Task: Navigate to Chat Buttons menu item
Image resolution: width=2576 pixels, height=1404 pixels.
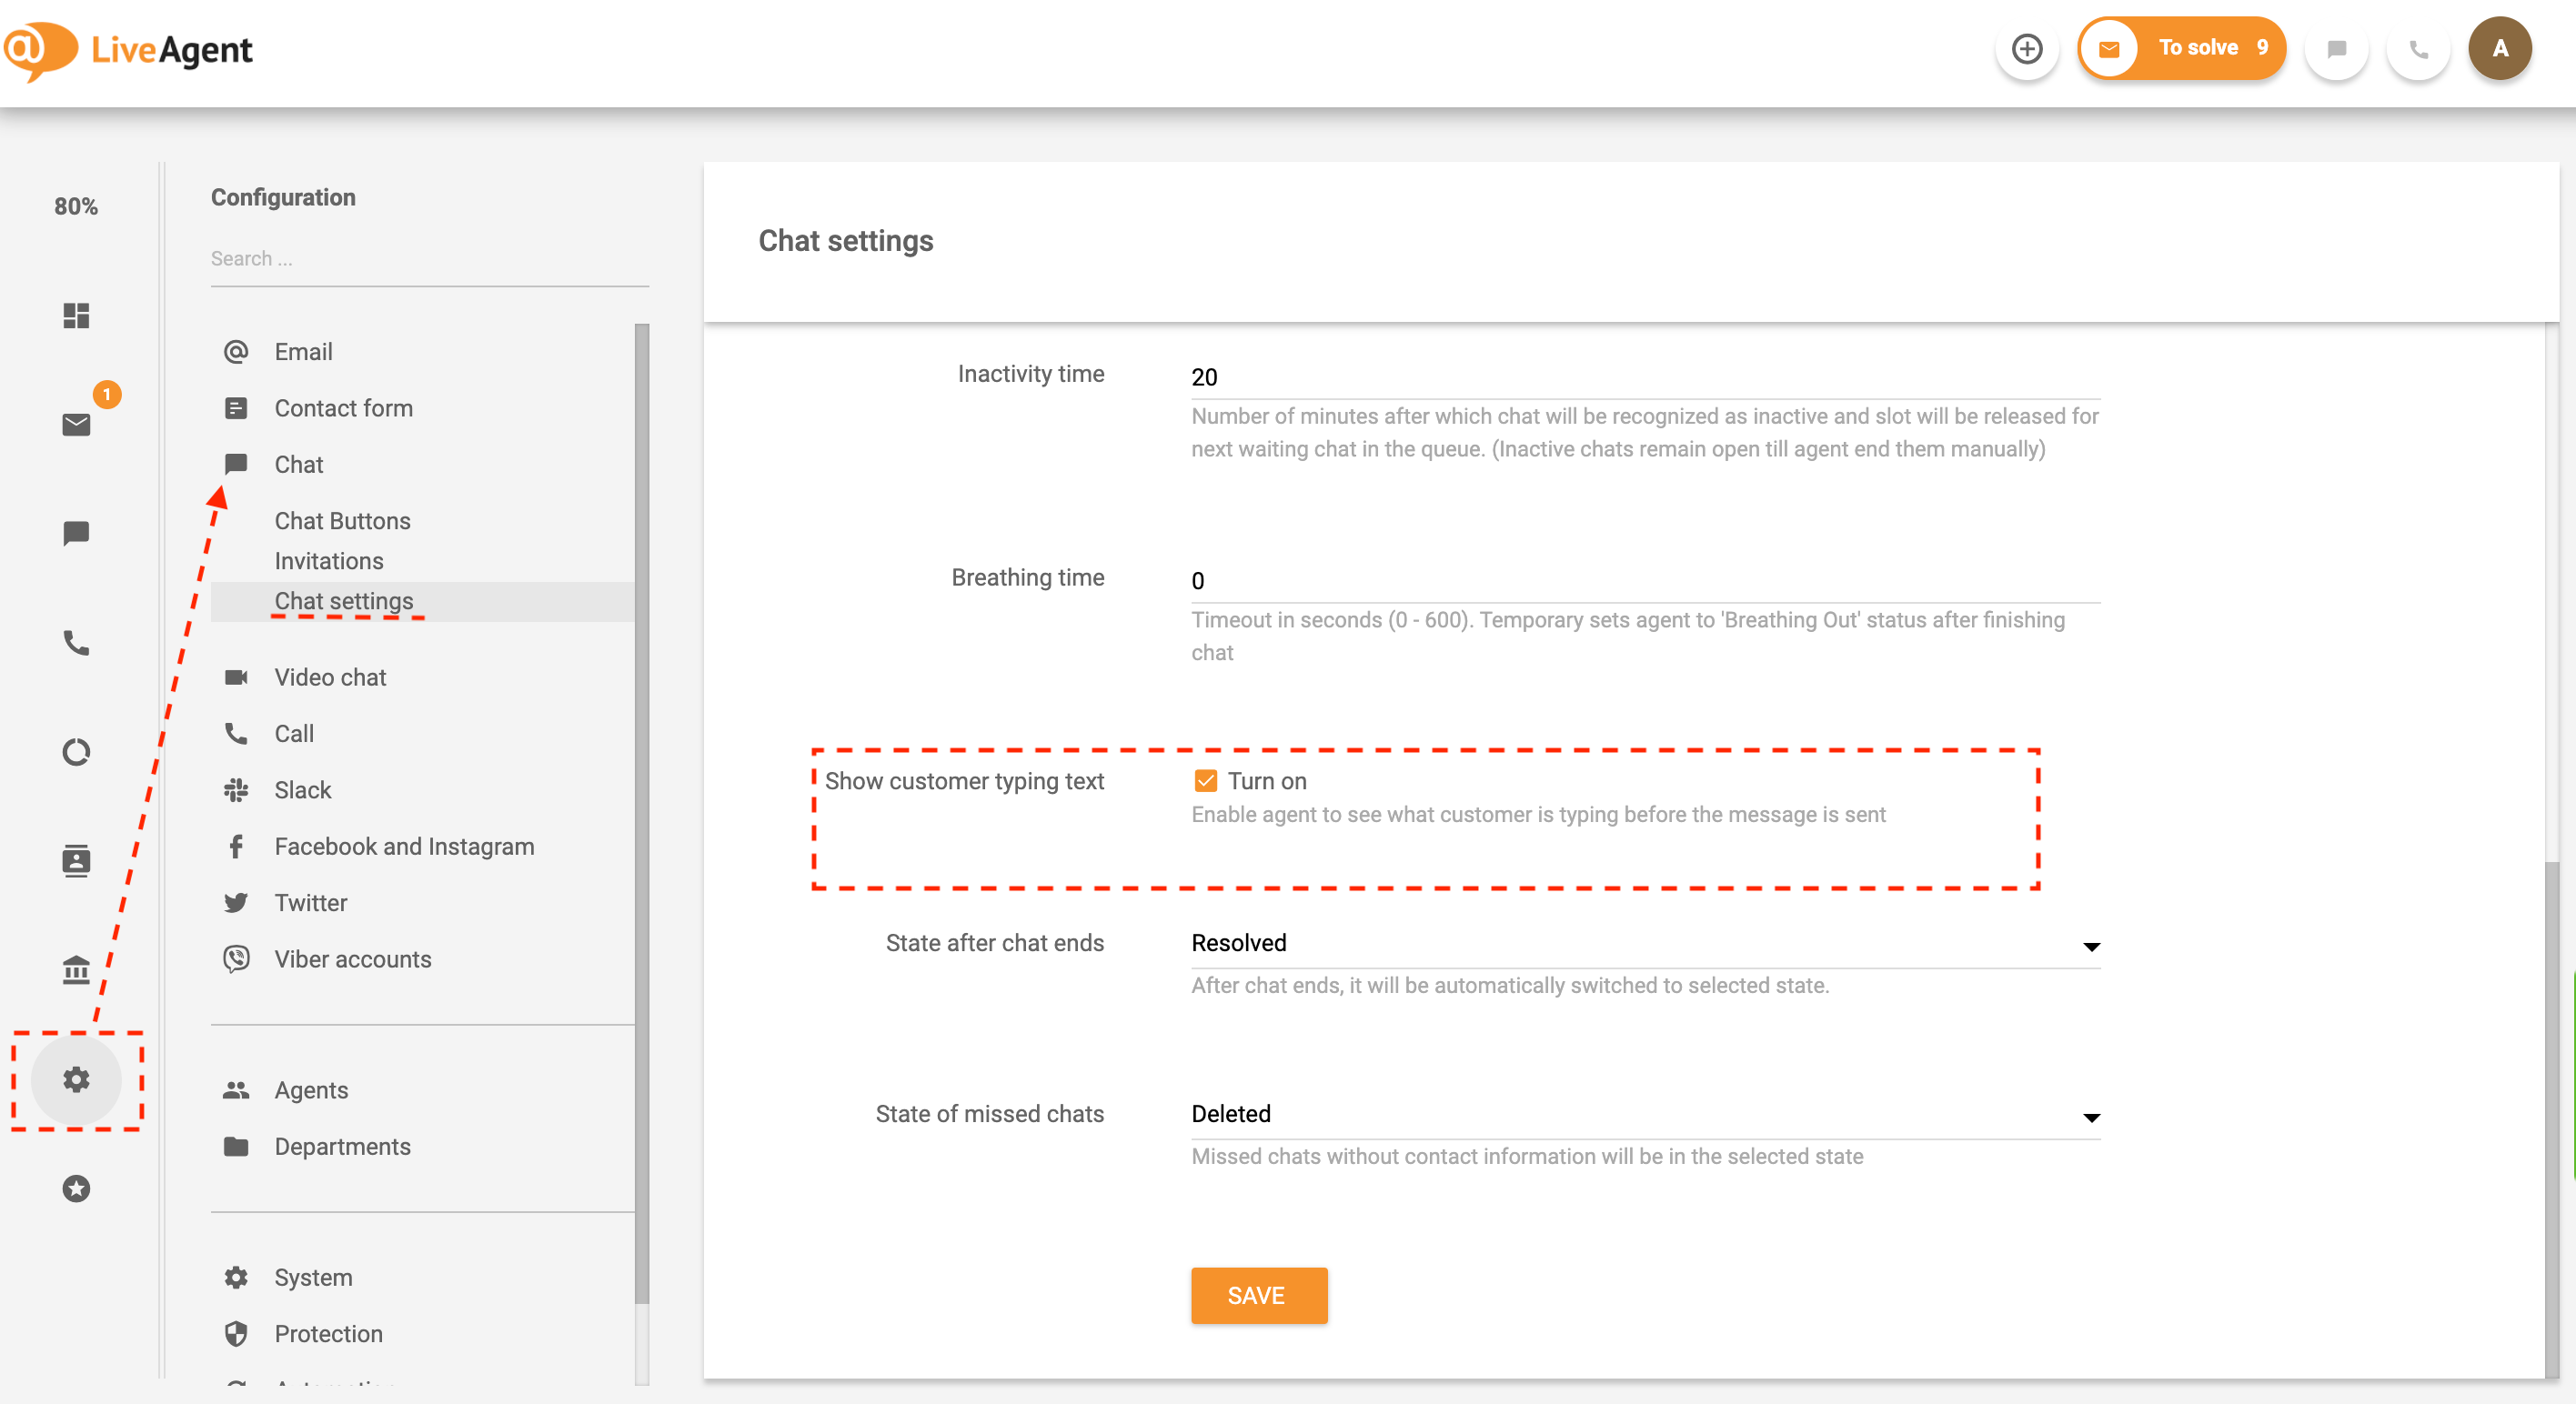Action: [x=342, y=518]
